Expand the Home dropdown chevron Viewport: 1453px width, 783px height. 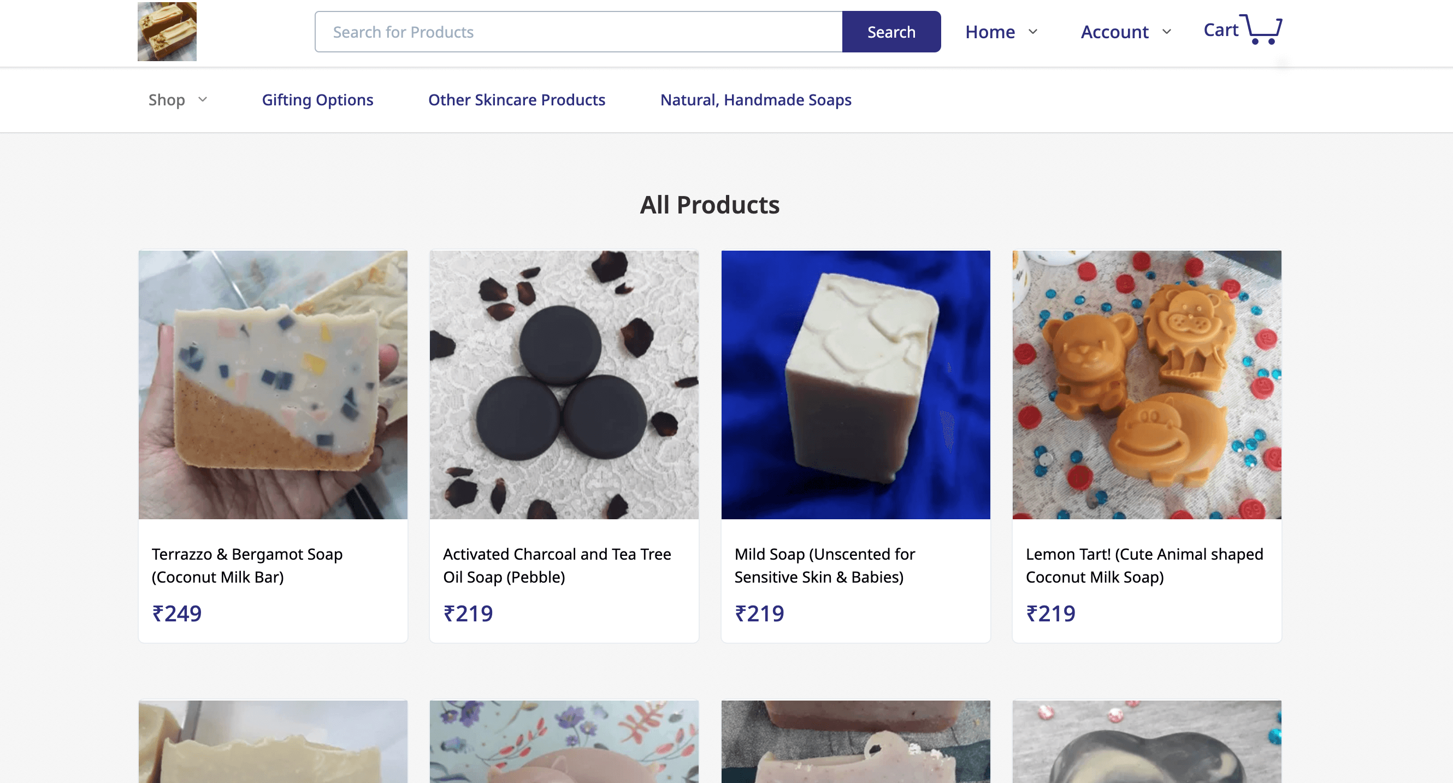(1033, 32)
